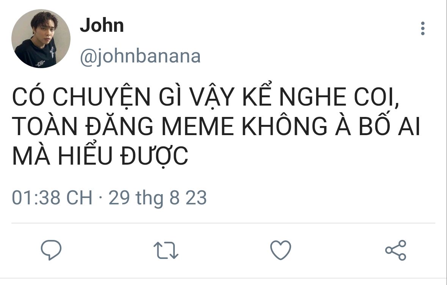Toggle retweet on John's post
The height and width of the screenshot is (285, 447).
point(166,250)
